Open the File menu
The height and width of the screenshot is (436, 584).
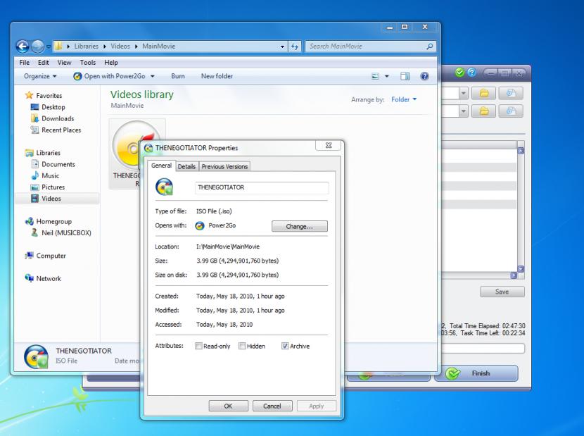24,63
